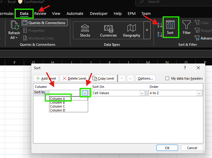This screenshot has width=212, height=158.
Task: Expand the Data Types gallery
Action: pyautogui.click(x=147, y=30)
